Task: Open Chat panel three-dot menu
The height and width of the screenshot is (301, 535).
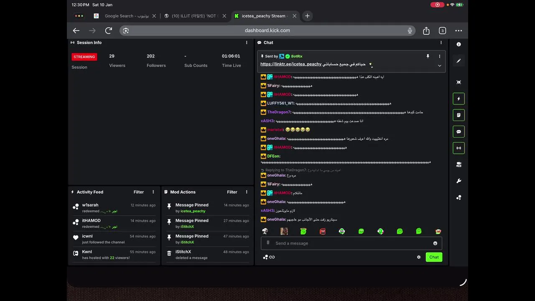Action: (x=441, y=43)
